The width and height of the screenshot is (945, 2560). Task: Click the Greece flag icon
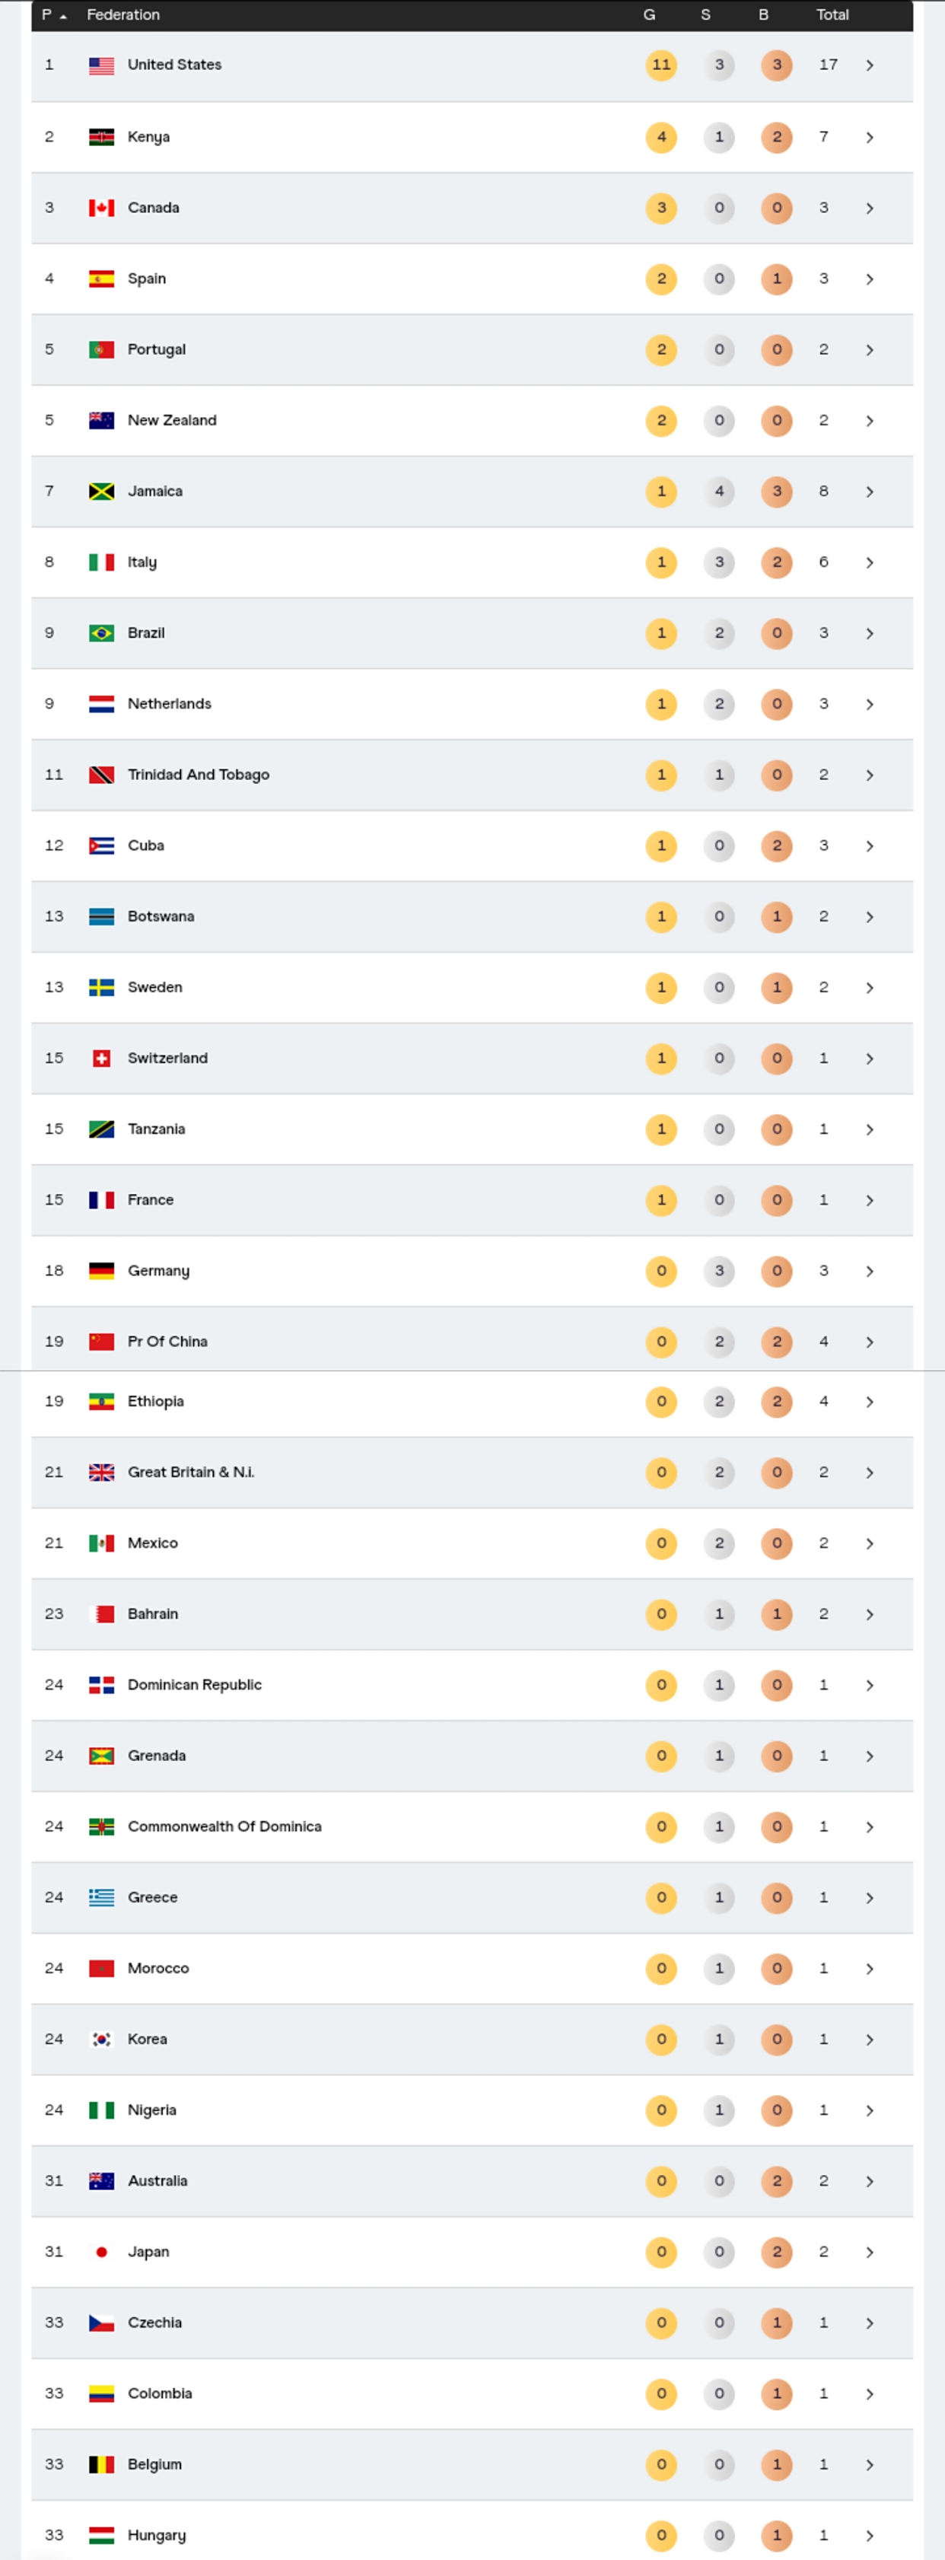[x=101, y=1897]
